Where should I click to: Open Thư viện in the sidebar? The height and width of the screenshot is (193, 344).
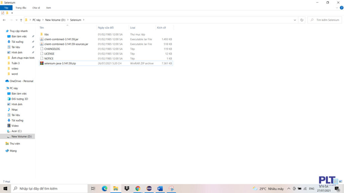point(14,143)
